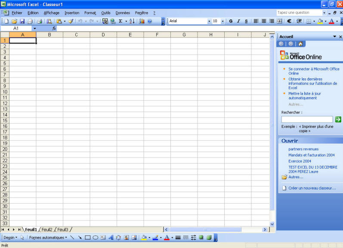Paste using the clipboard icon
Image resolution: width=343 pixels, height=248 pixels.
[x=59, y=21]
